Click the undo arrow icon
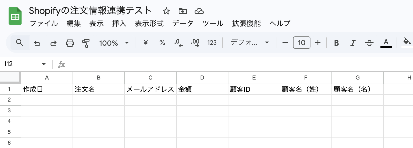 37,43
